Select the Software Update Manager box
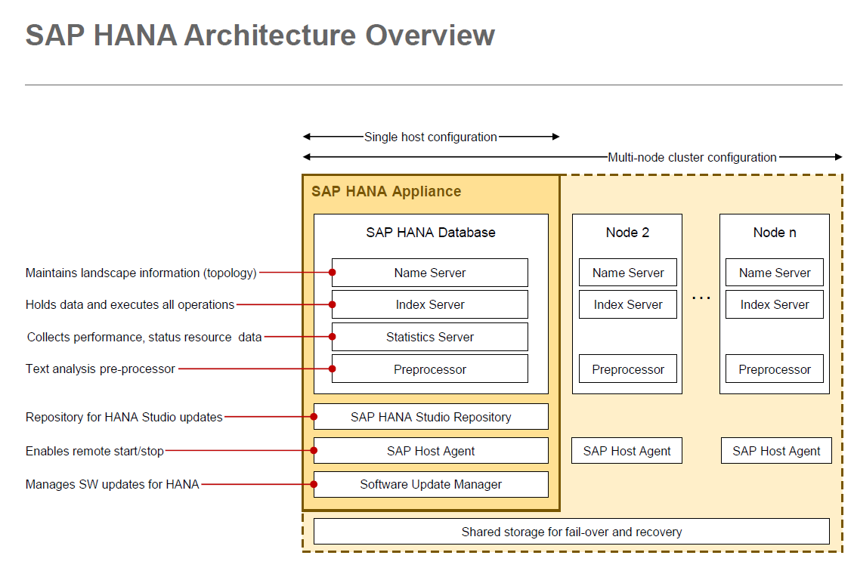The width and height of the screenshot is (854, 580). click(x=431, y=484)
